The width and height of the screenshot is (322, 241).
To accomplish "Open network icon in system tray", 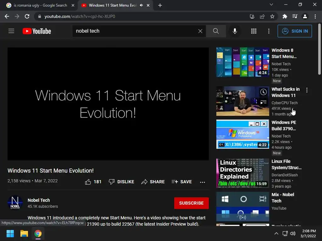I will [x=285, y=233].
